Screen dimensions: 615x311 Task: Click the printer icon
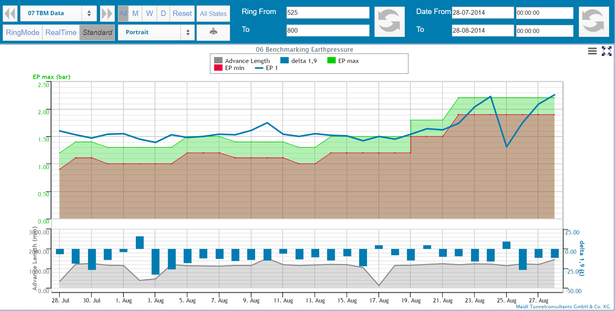213,32
